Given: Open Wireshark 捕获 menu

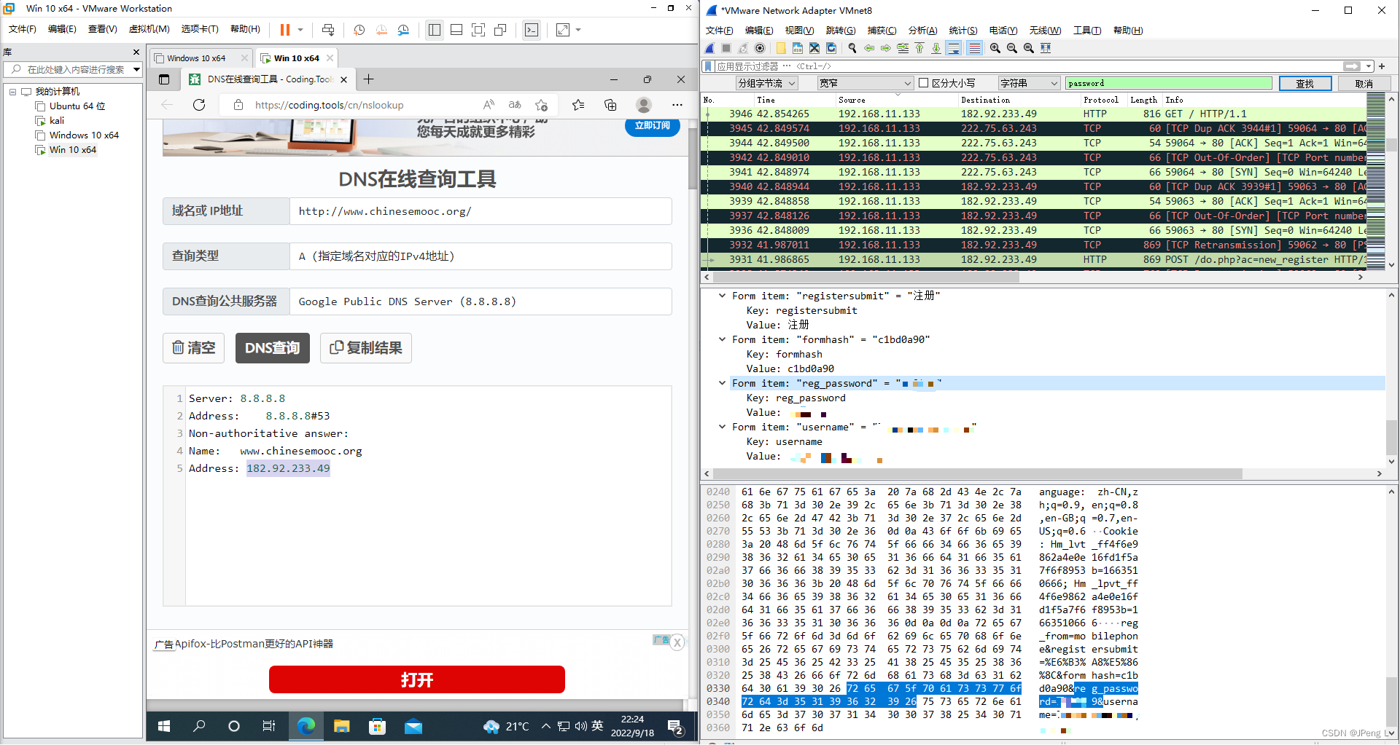Looking at the screenshot, I should point(882,31).
